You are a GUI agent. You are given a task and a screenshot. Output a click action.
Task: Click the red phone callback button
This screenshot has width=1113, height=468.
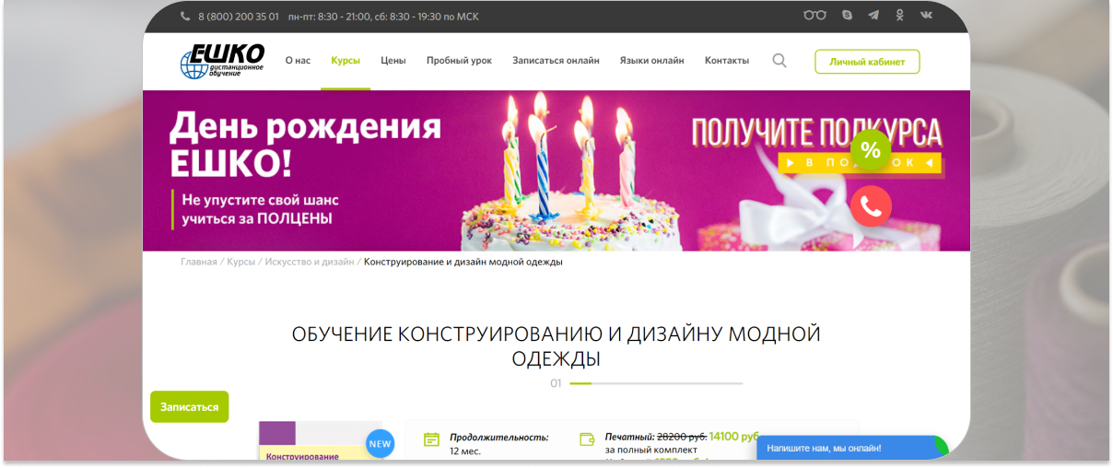tap(871, 207)
